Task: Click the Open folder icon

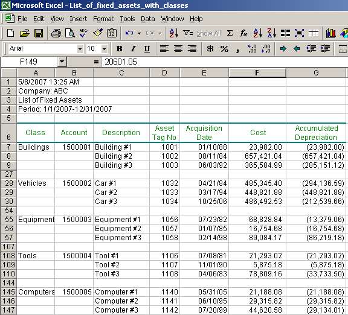Action: coord(24,33)
